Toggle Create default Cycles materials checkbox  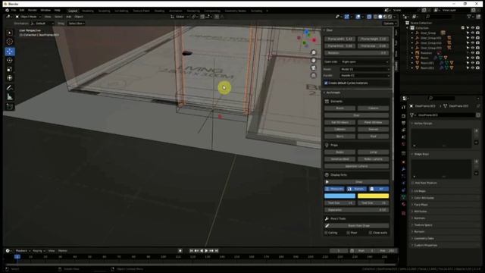(326, 83)
